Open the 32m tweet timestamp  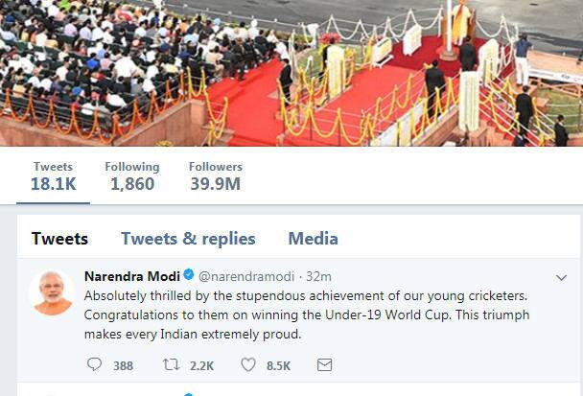[x=318, y=277]
